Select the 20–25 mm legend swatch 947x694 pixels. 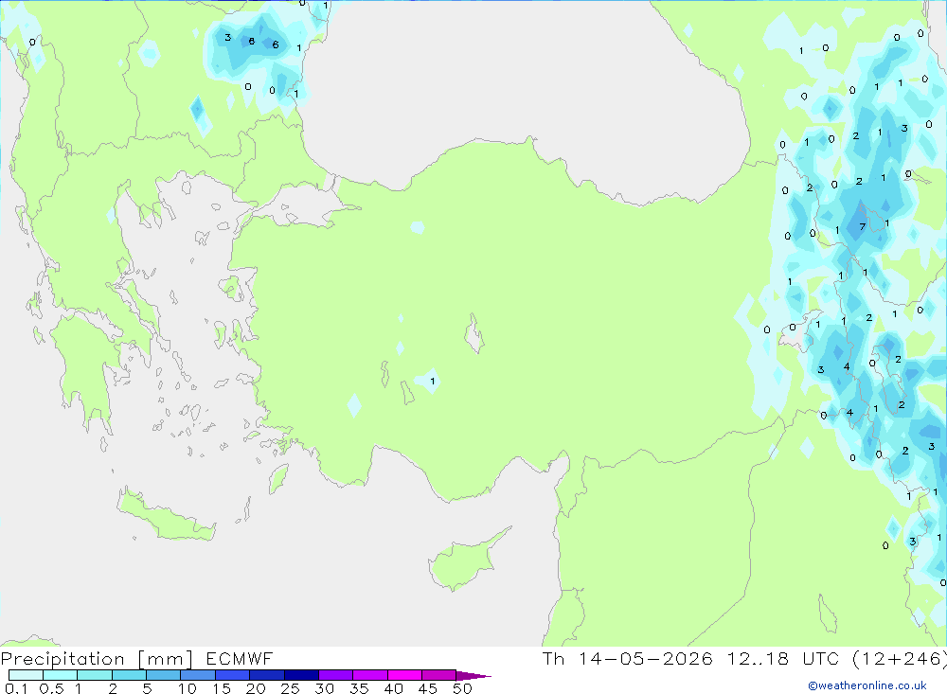point(267,675)
